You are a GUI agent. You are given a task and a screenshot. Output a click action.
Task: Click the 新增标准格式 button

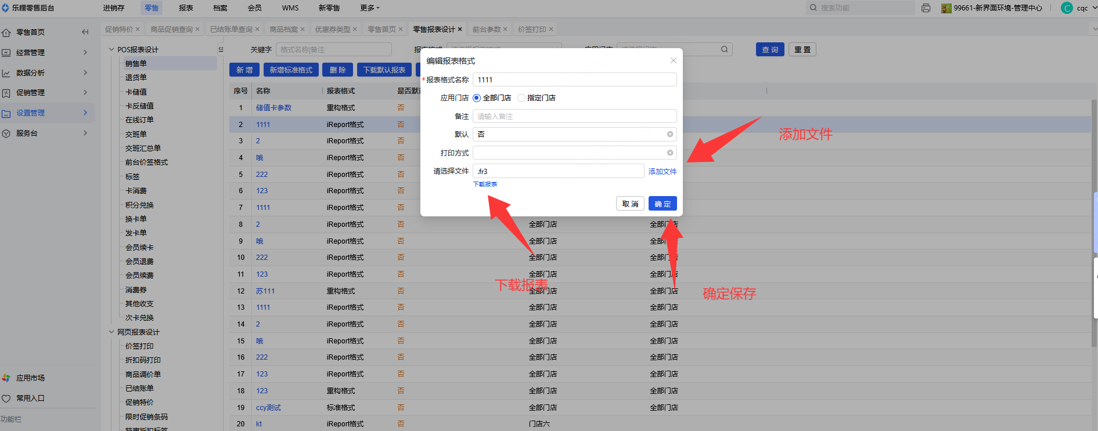point(291,70)
